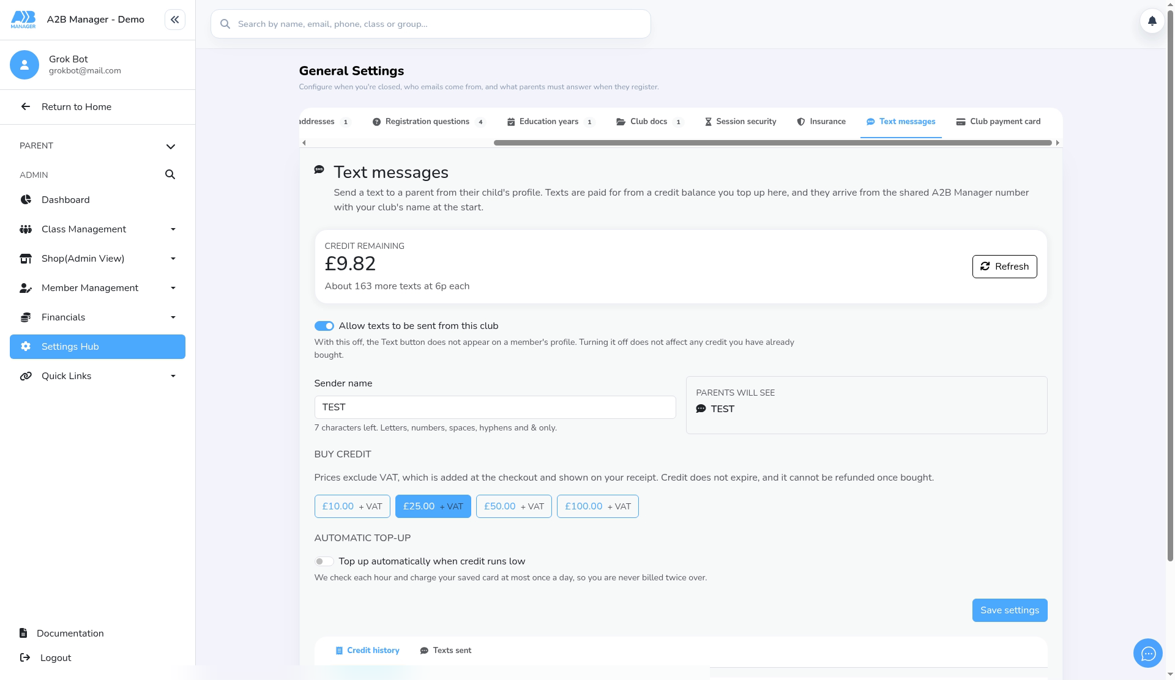Image resolution: width=1175 pixels, height=680 pixels.
Task: Click the Education years calendar icon
Action: point(511,122)
